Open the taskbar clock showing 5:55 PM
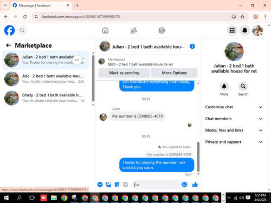Image resolution: width=271 pixels, height=203 pixels. point(260,198)
